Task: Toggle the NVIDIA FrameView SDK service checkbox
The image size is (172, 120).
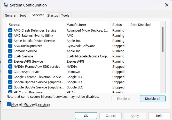Action: coord(10,67)
